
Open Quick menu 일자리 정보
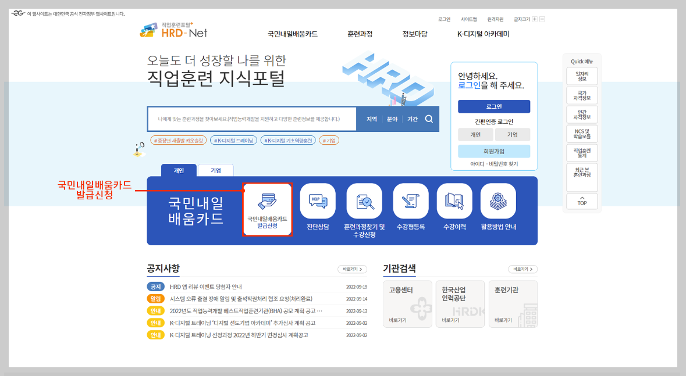(x=582, y=77)
